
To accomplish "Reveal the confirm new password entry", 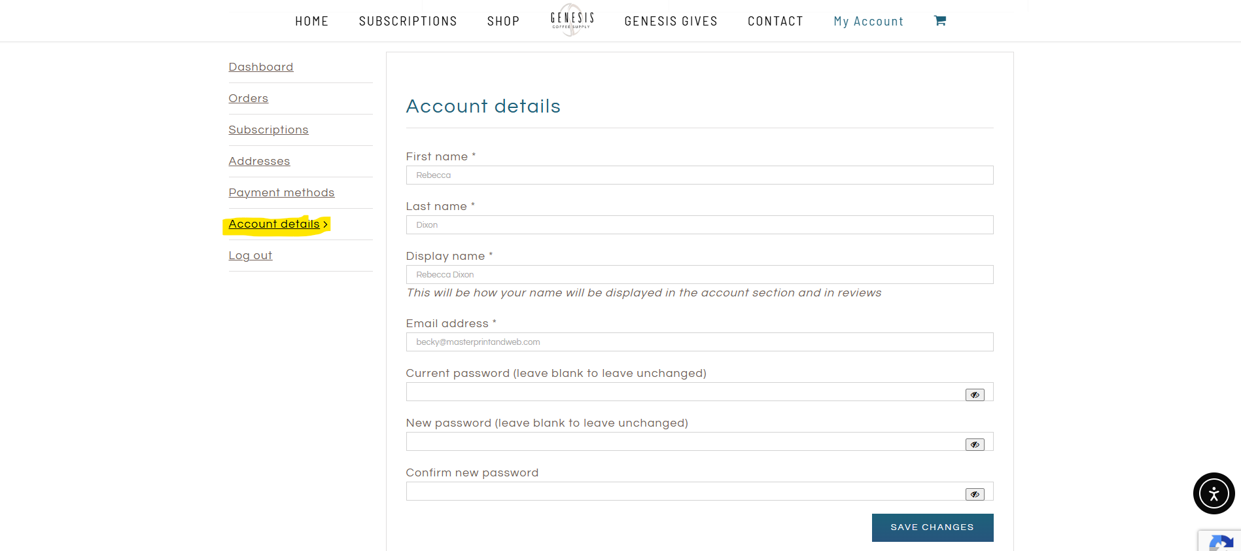I will pyautogui.click(x=975, y=494).
